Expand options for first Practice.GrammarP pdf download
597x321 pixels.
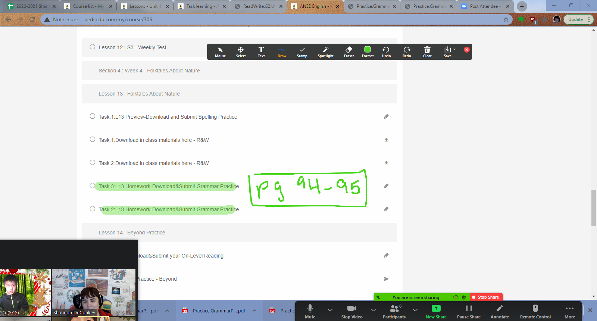click(x=167, y=311)
